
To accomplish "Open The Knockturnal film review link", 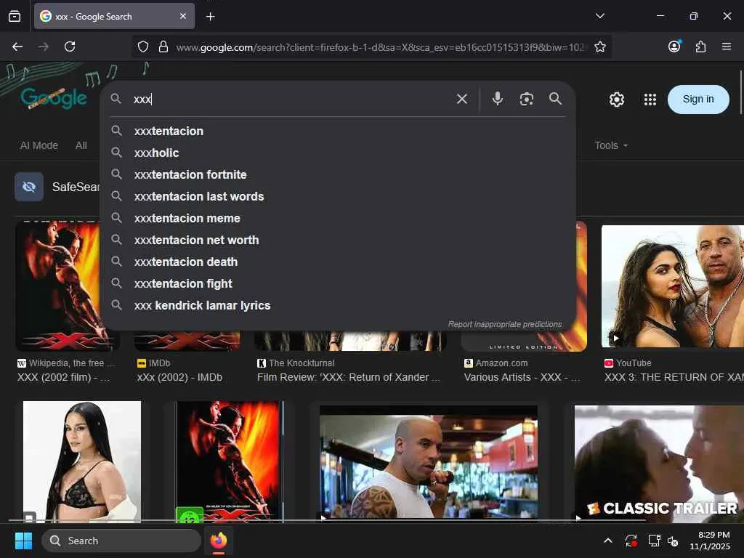I will pos(349,377).
